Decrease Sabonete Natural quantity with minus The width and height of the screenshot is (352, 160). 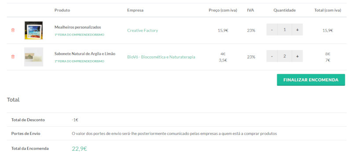[x=272, y=56]
